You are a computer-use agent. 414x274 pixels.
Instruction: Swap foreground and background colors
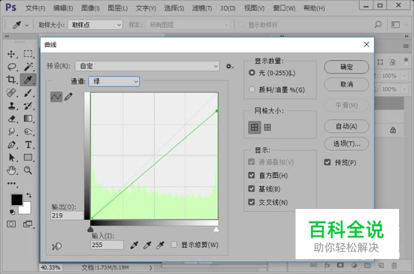coord(29,195)
